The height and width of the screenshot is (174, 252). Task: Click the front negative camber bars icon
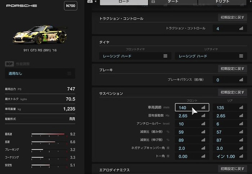pyautogui.click(x=203, y=148)
